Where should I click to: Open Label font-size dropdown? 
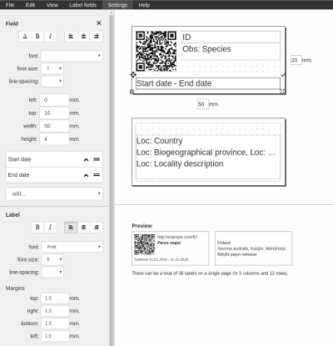(52, 259)
